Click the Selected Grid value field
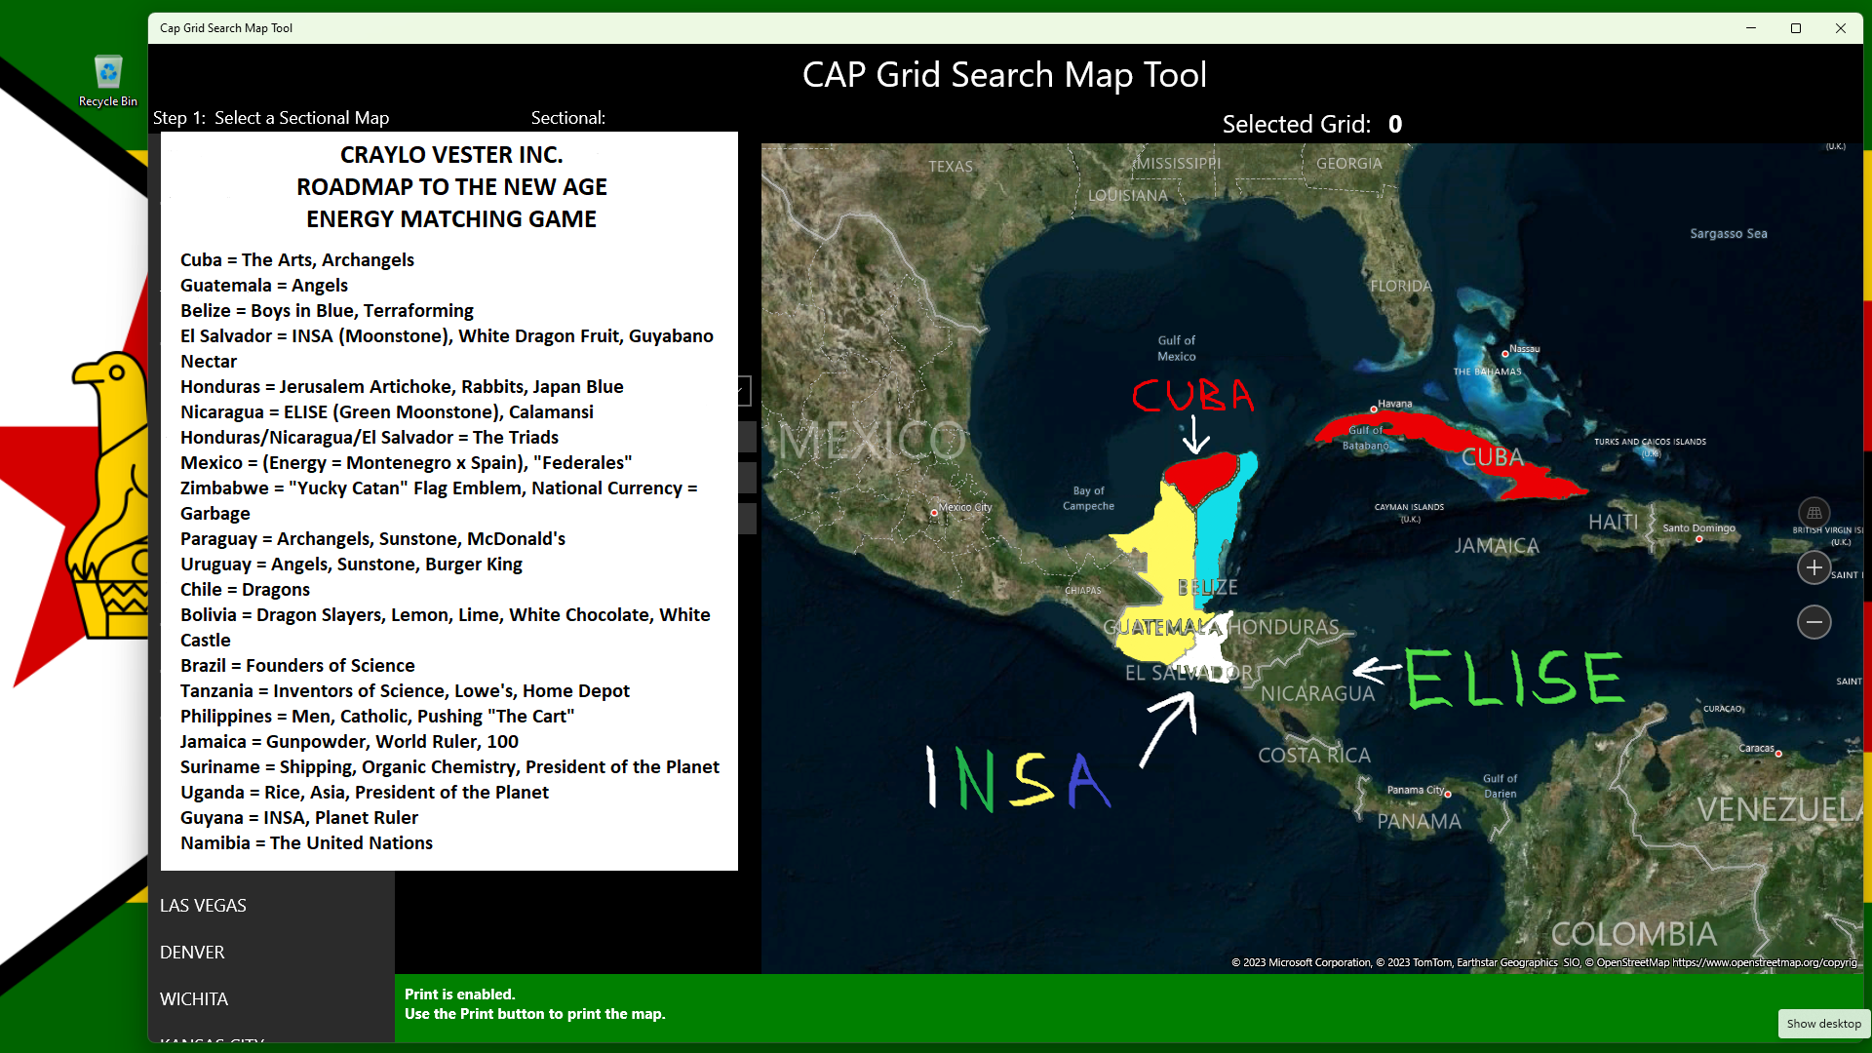The image size is (1872, 1053). tap(1395, 124)
